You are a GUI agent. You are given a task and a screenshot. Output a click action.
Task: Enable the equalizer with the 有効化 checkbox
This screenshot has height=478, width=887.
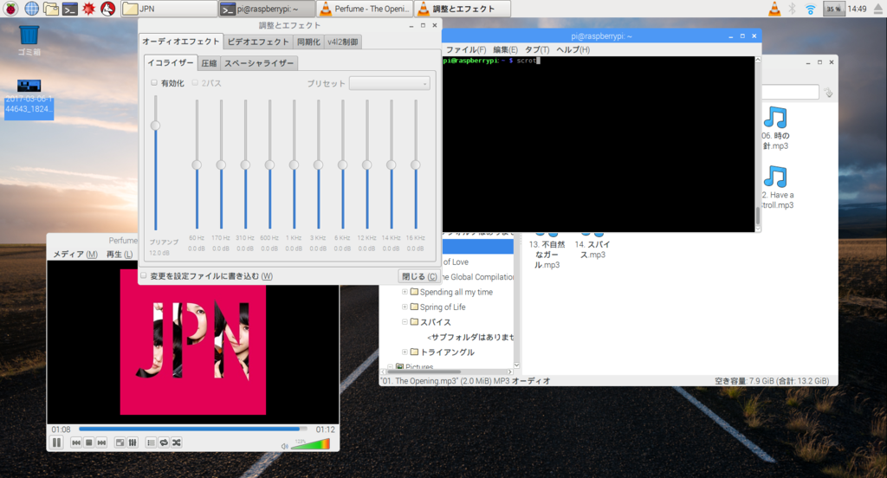[154, 82]
